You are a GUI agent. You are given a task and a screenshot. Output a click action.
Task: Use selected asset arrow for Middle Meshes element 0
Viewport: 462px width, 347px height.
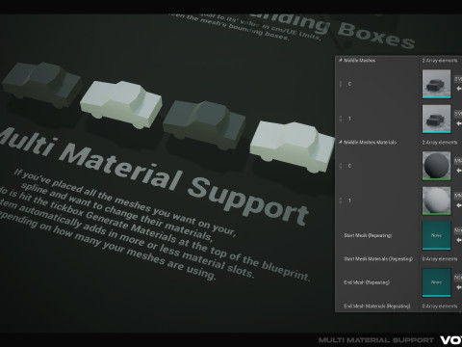coord(459,89)
